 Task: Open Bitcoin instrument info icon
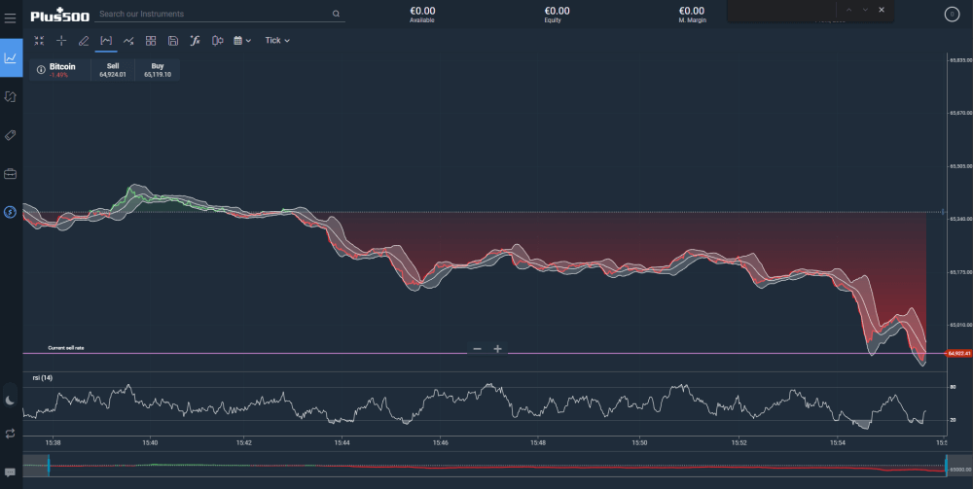[x=41, y=70]
